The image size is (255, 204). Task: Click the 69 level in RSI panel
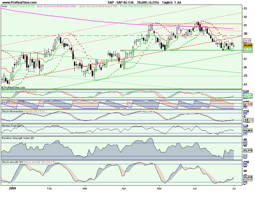coord(245,143)
